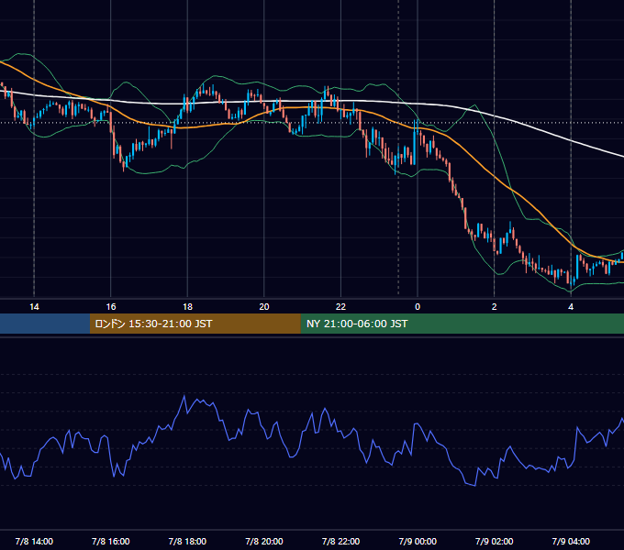Image resolution: width=624 pixels, height=550 pixels.
Task: Click the 18 hour label on price chart axis
Action: tap(187, 307)
